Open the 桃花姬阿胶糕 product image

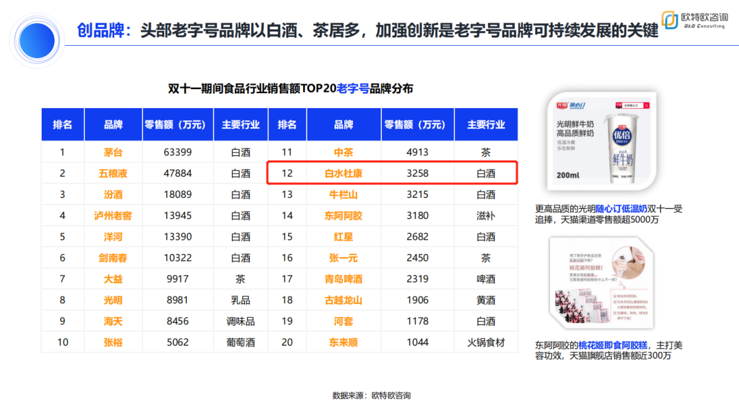[x=601, y=283]
